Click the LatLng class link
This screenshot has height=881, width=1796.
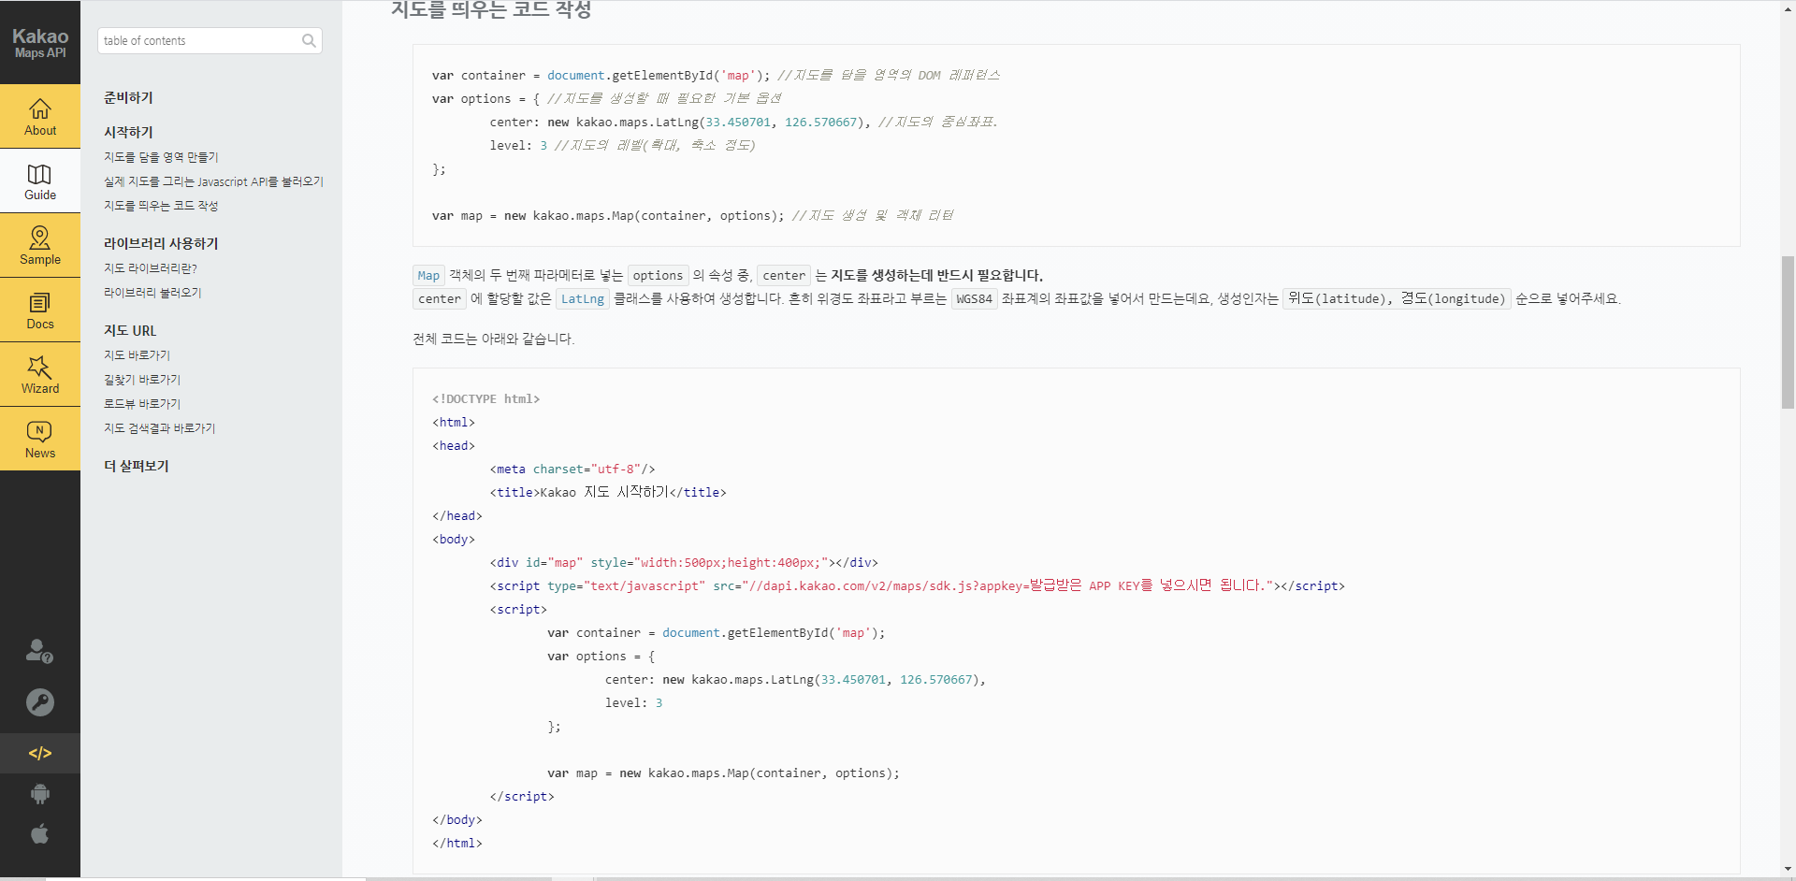click(x=583, y=298)
